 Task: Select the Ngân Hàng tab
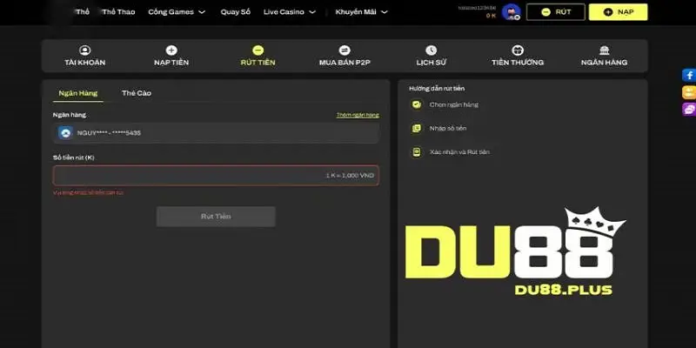point(77,92)
